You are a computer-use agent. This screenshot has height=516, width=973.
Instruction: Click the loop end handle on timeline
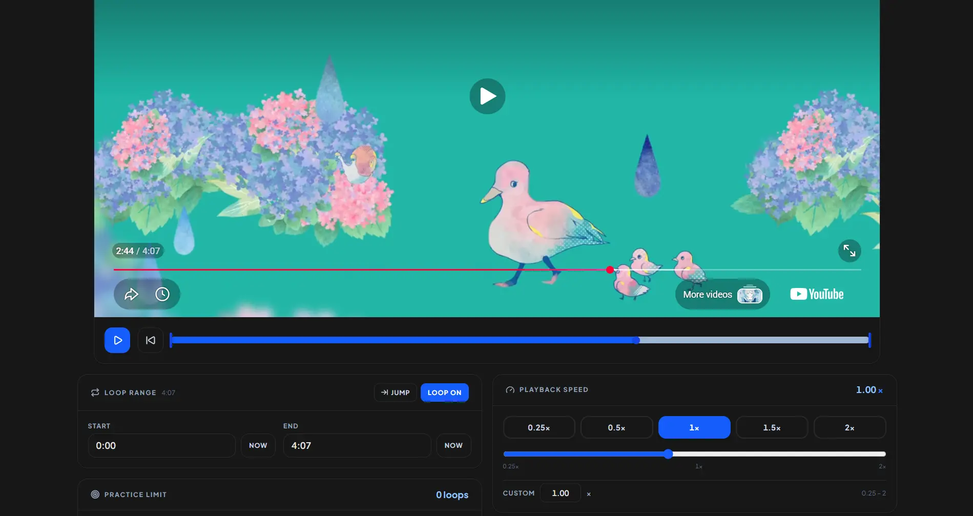tap(870, 340)
